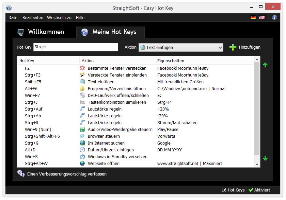Move selected hot key up with the green arrow
The image size is (286, 200).
point(265,65)
